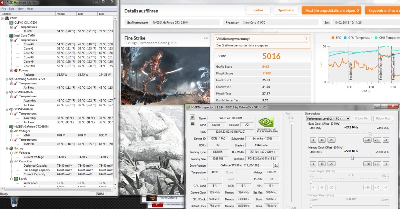
Task: Open the Edit menu in HWMonitor
Action: [11, 9]
